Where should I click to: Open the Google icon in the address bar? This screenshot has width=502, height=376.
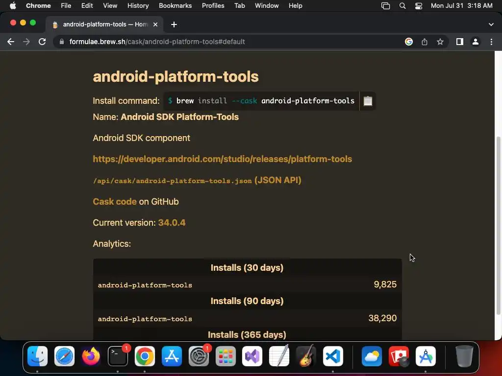(x=408, y=42)
